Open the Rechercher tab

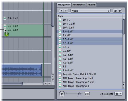click(79, 5)
